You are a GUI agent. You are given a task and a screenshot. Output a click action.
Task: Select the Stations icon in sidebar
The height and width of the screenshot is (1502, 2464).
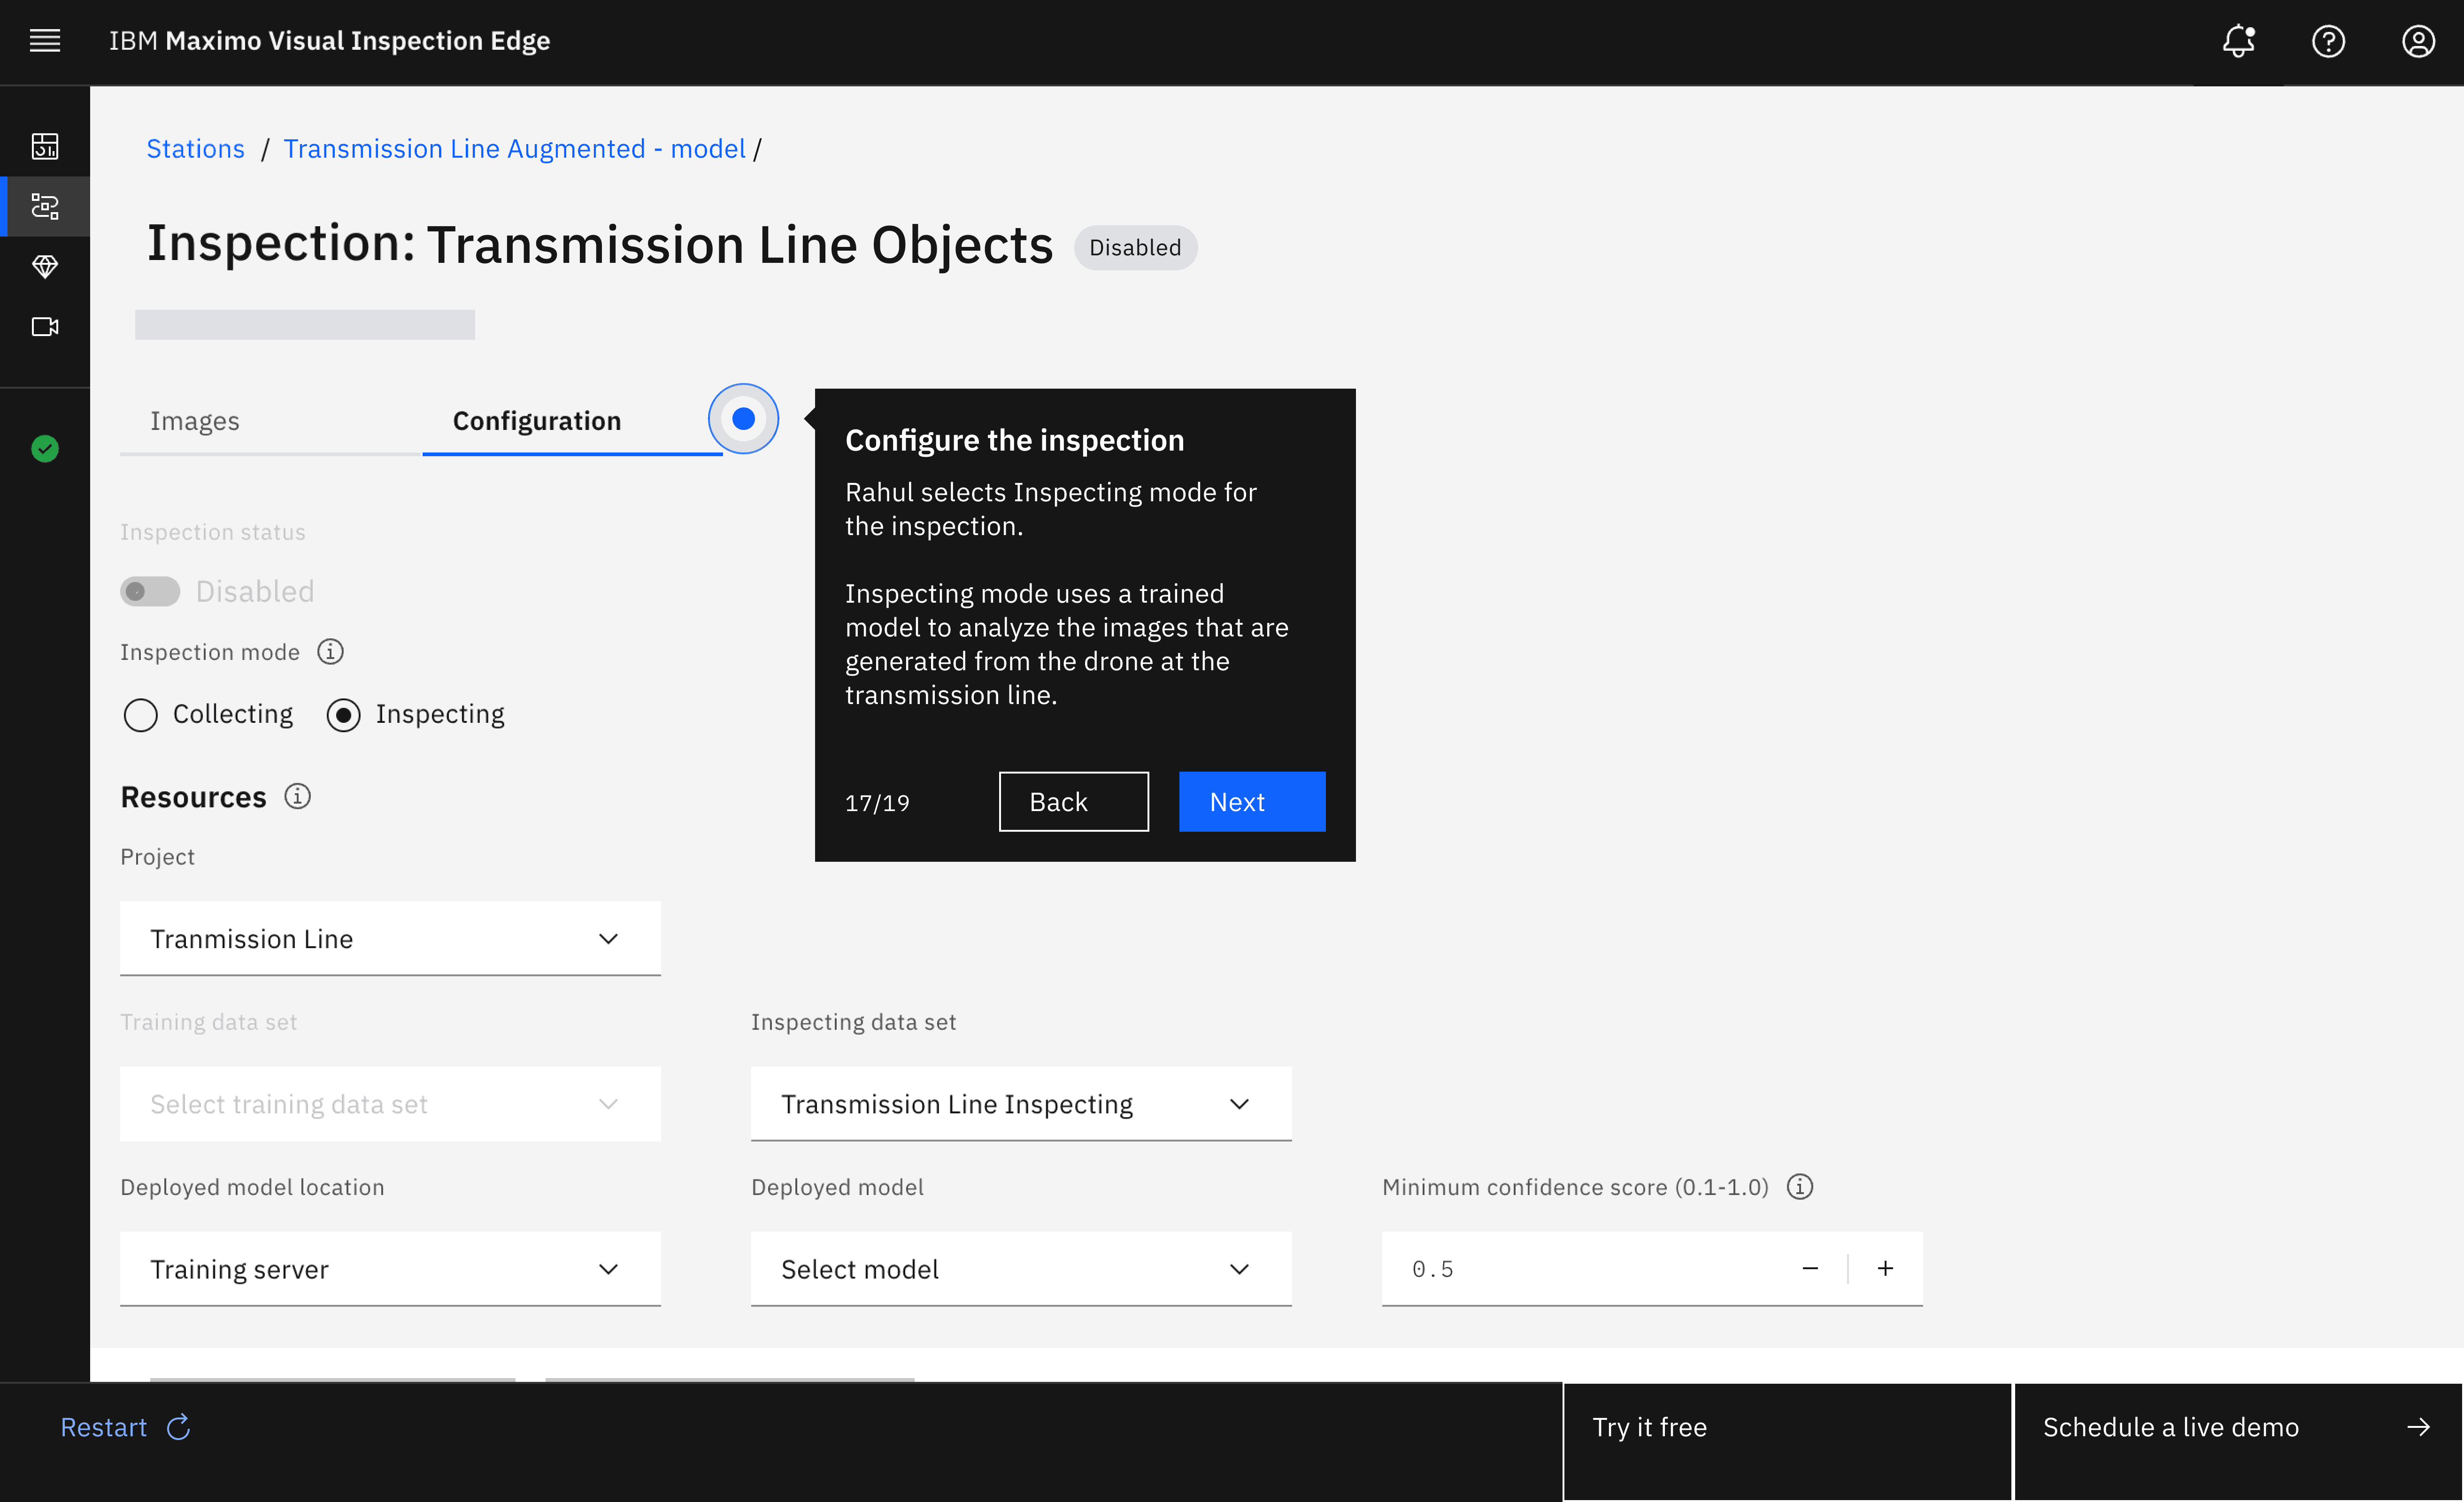coord(45,207)
